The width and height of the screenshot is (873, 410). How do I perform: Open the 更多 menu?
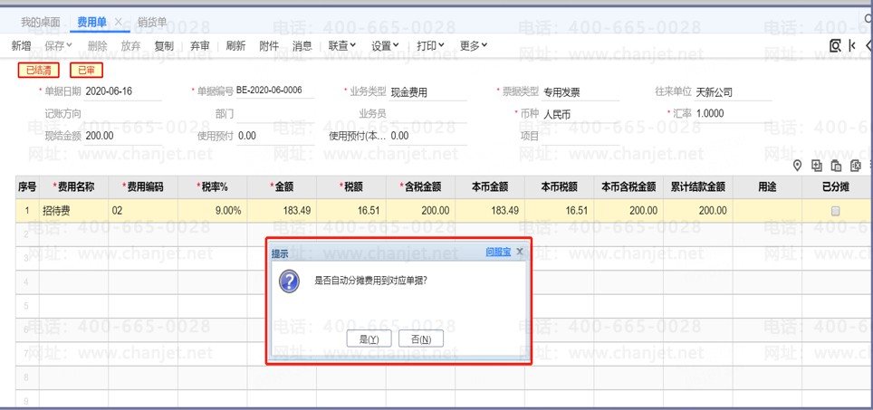click(x=474, y=45)
